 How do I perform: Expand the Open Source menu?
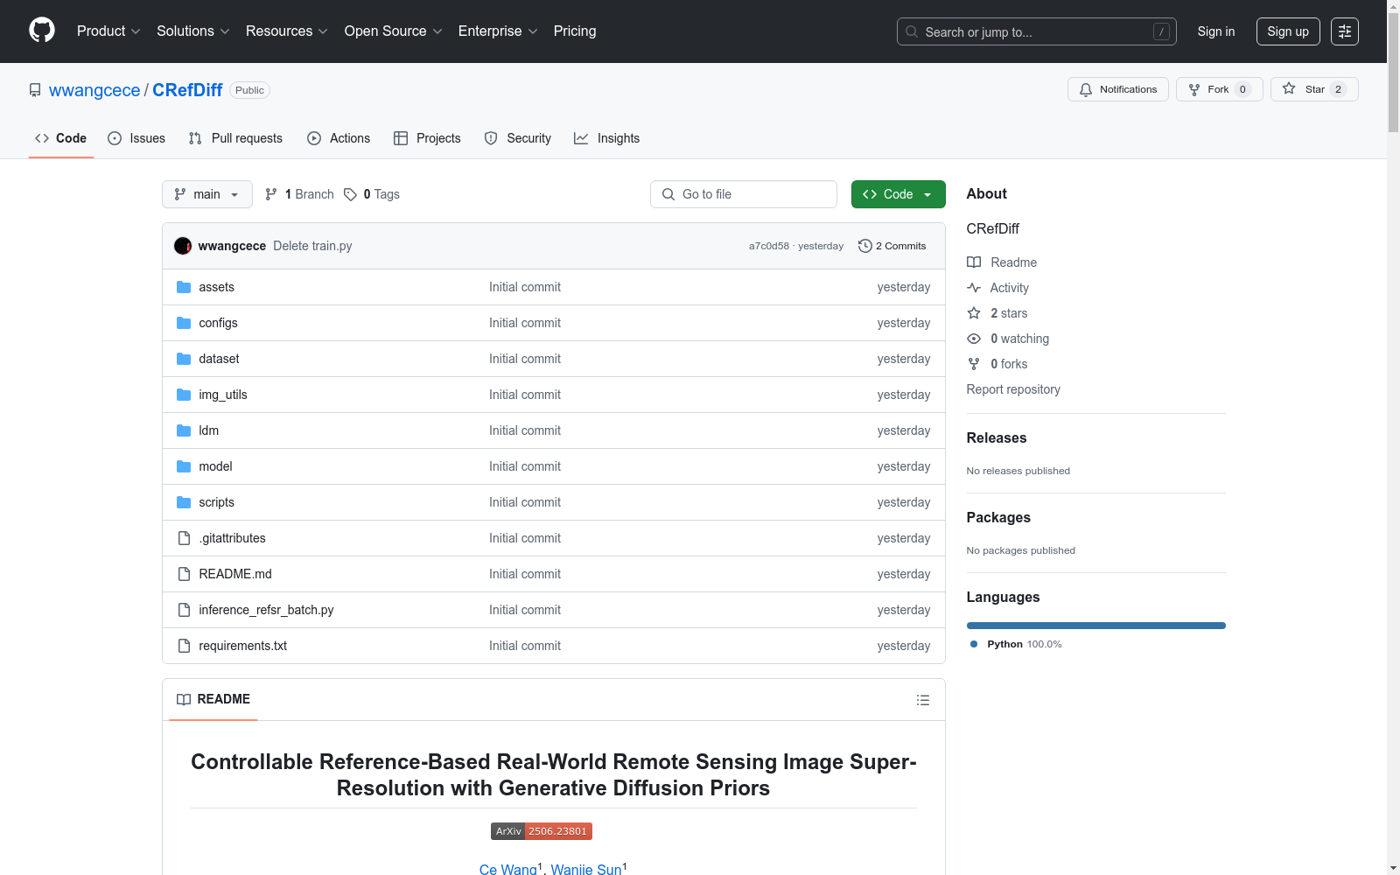pyautogui.click(x=393, y=31)
